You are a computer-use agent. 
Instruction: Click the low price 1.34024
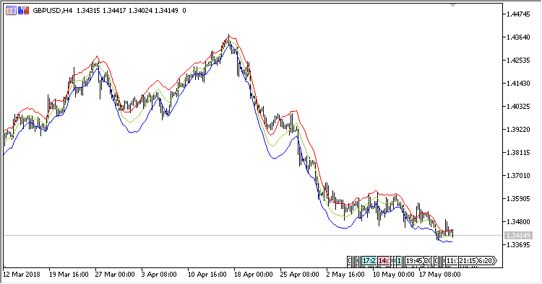coord(140,11)
